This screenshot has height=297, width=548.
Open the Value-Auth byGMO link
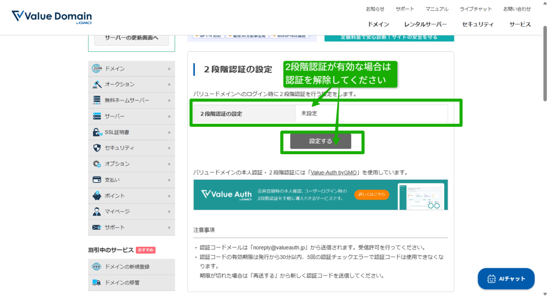pyautogui.click(x=334, y=173)
